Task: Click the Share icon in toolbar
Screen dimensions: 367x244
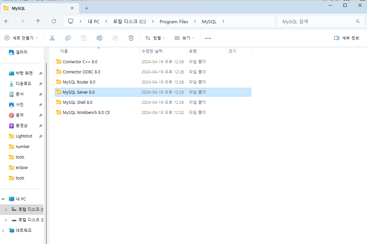Action: 115,38
